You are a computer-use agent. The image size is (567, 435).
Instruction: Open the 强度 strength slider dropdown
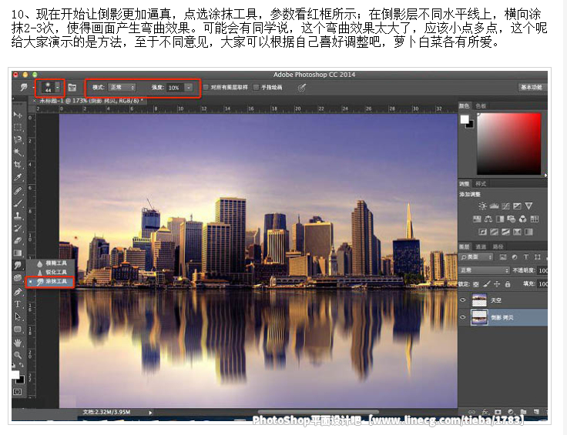click(189, 88)
